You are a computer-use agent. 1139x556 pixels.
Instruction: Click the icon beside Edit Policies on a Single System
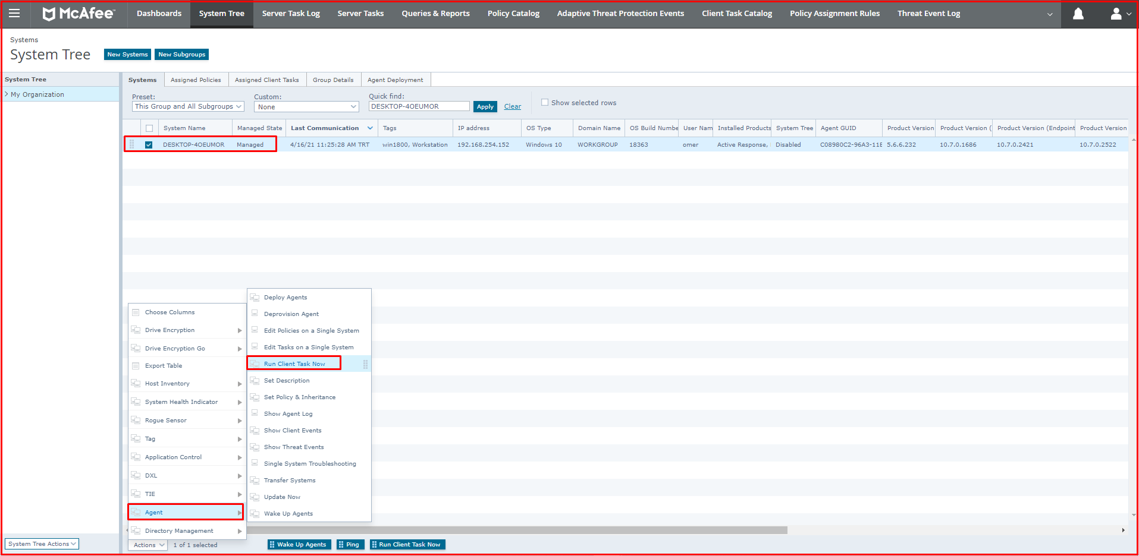[x=255, y=330]
